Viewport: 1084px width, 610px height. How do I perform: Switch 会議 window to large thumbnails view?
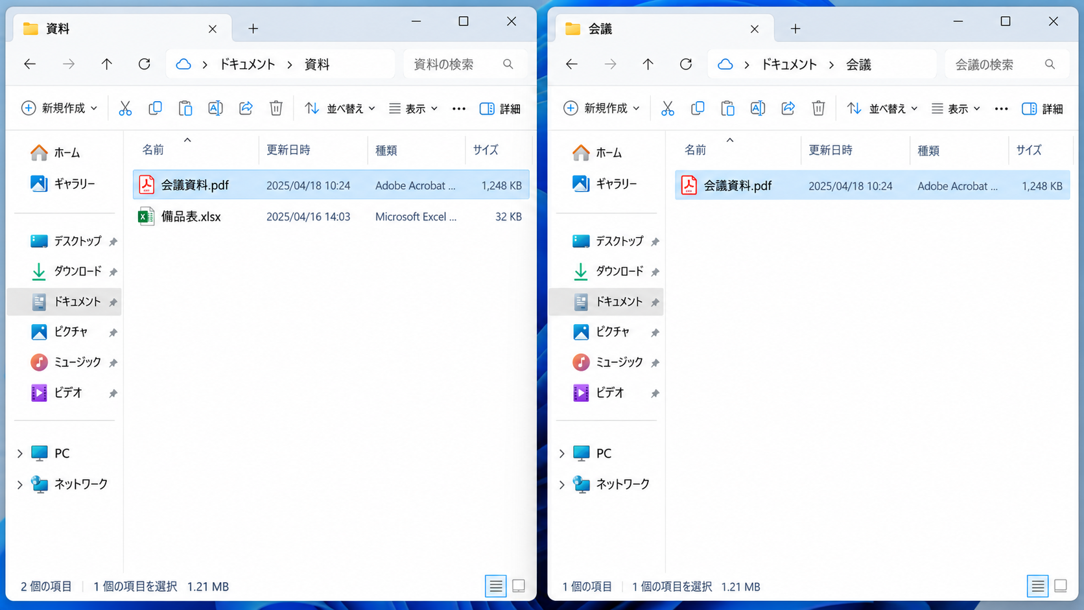1061,586
